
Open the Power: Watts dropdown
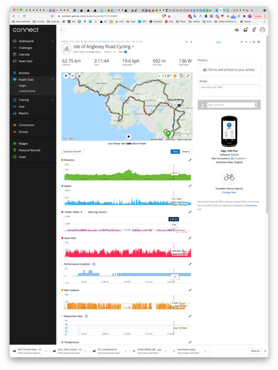click(73, 212)
